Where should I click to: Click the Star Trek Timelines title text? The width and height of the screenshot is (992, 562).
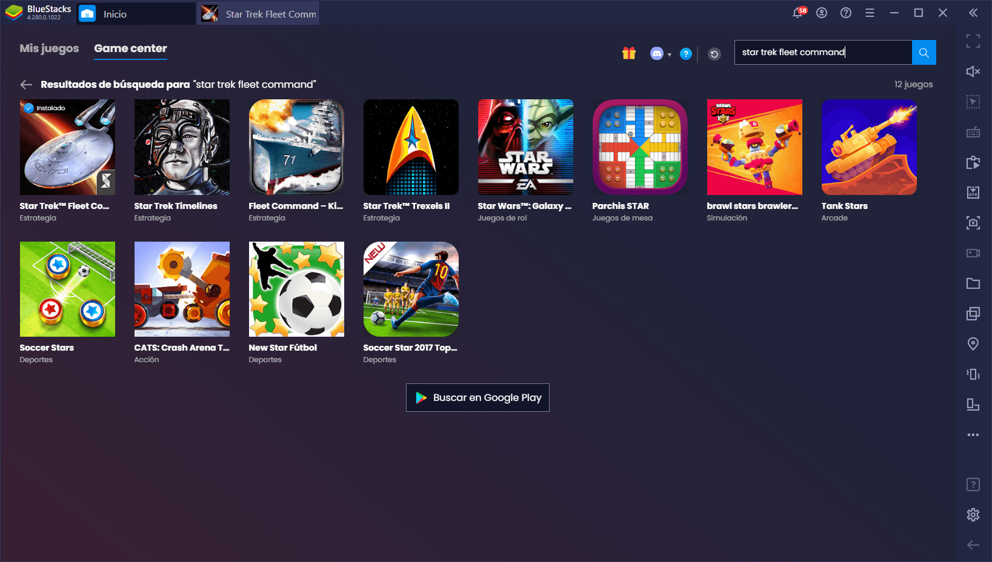point(176,206)
